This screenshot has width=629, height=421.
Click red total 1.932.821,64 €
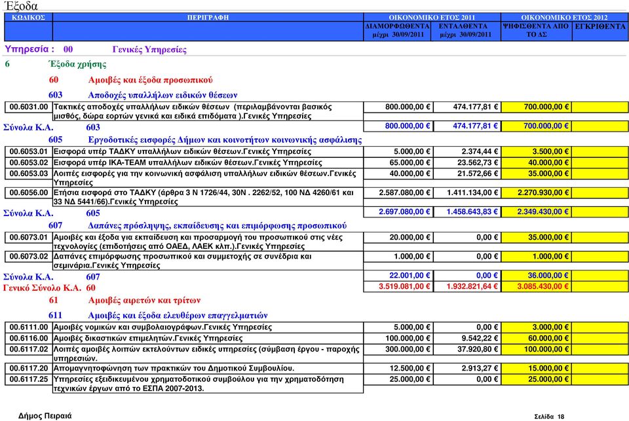coord(467,286)
